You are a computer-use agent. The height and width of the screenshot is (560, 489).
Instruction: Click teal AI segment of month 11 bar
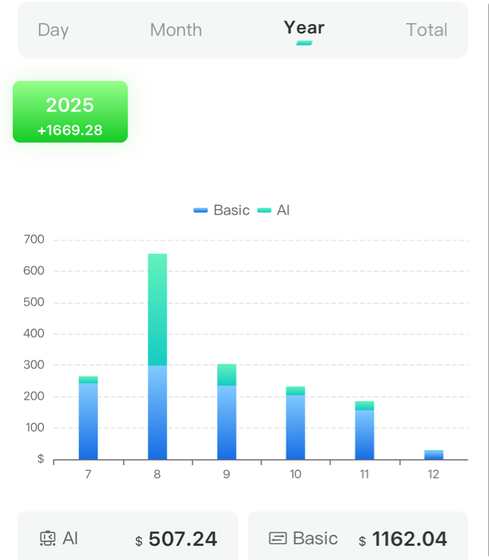coord(365,405)
